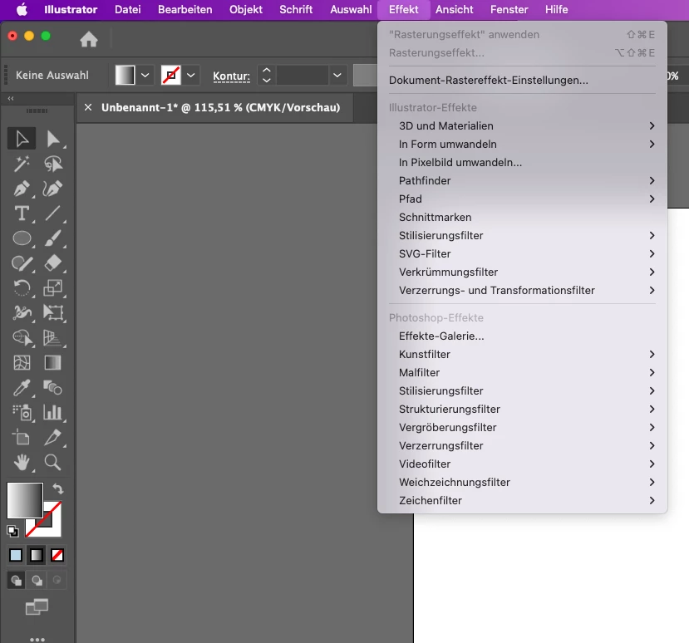Open the Kontur panel link
Image resolution: width=689 pixels, height=643 pixels.
[232, 76]
